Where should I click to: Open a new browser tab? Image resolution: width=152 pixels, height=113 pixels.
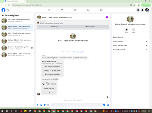coord(28,1)
